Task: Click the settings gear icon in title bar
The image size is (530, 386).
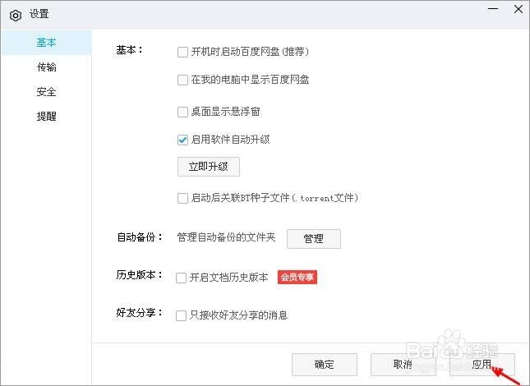Action: [x=15, y=14]
